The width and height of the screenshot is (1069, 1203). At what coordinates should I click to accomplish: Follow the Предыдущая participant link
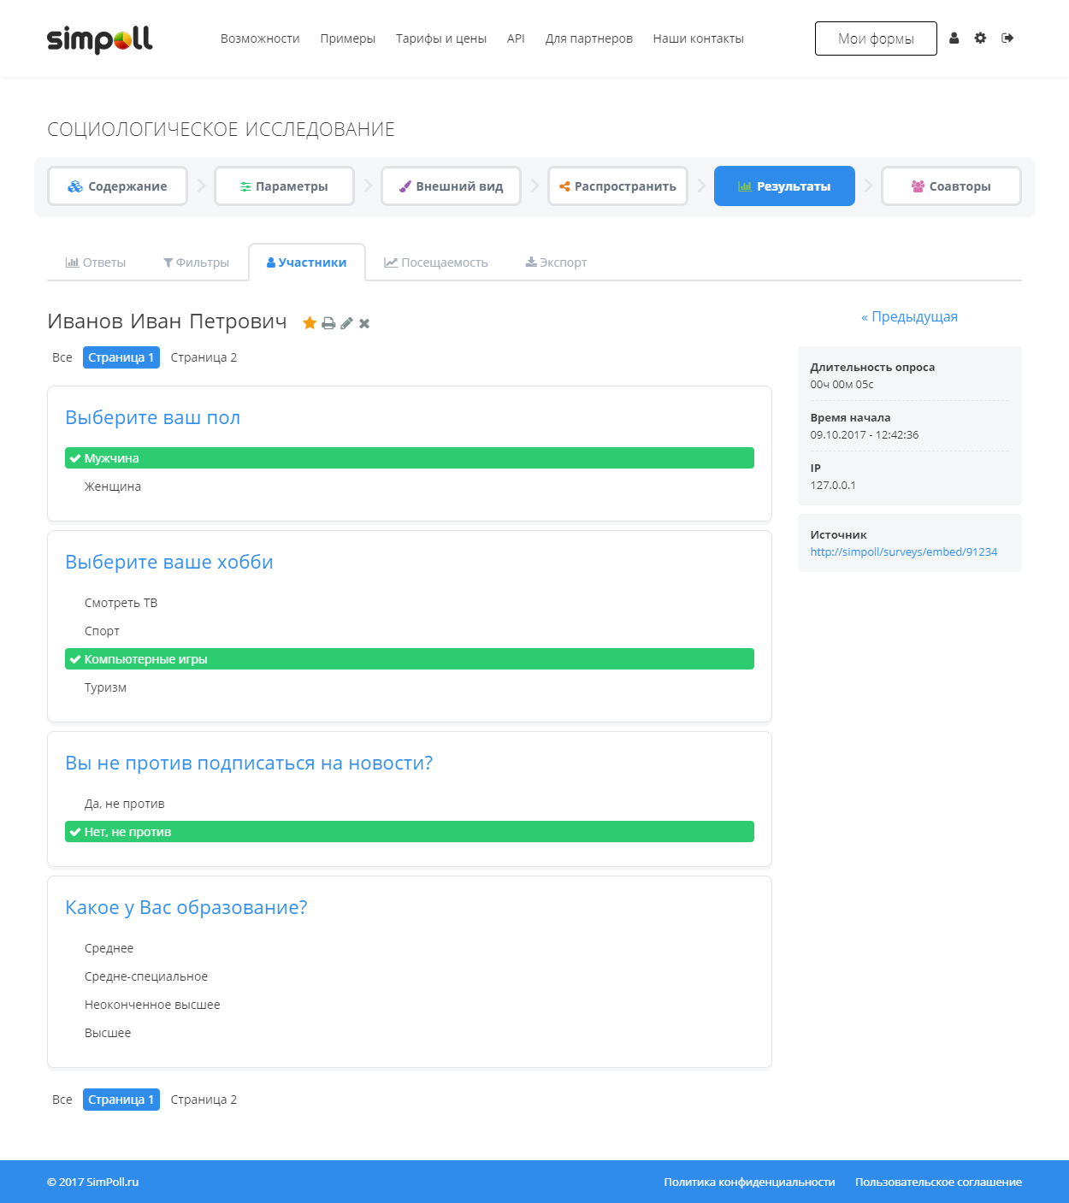(909, 317)
